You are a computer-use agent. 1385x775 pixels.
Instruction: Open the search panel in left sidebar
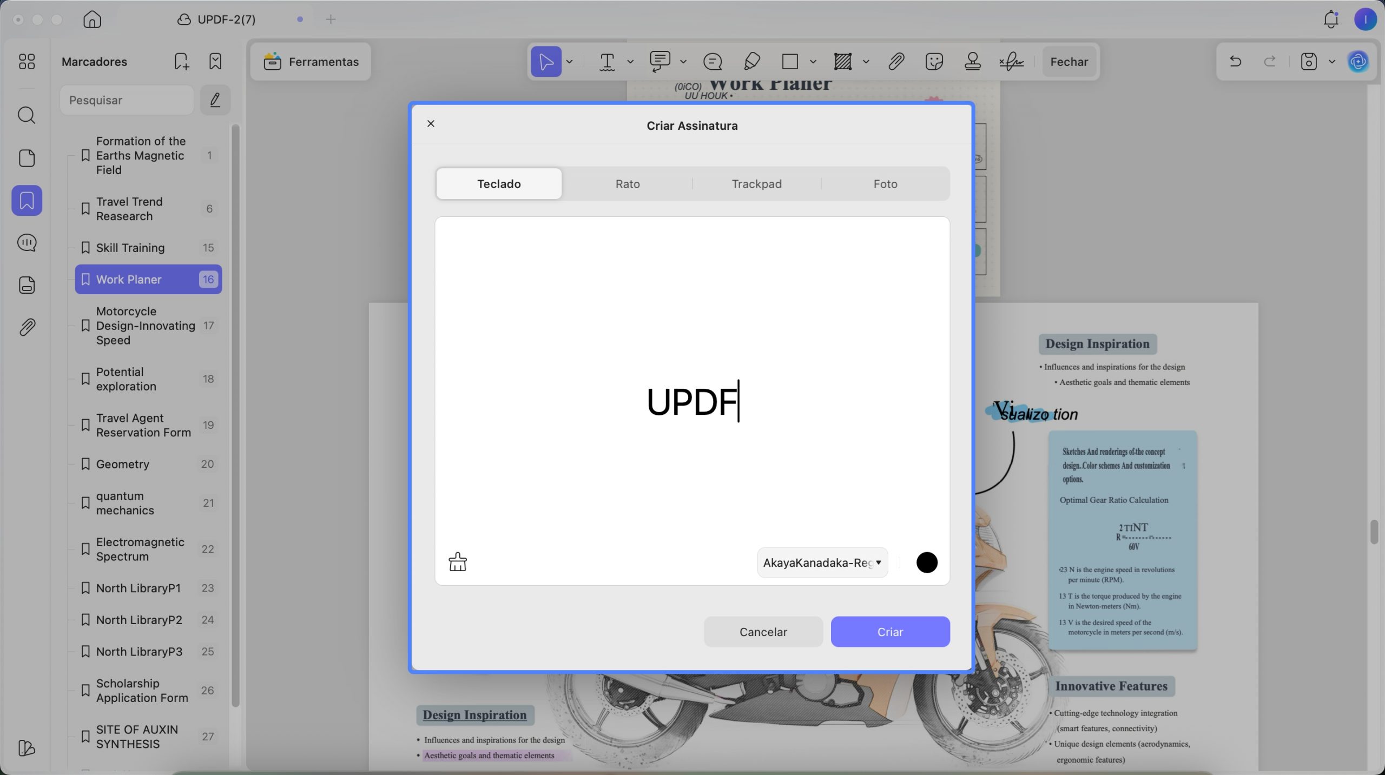[x=27, y=115]
